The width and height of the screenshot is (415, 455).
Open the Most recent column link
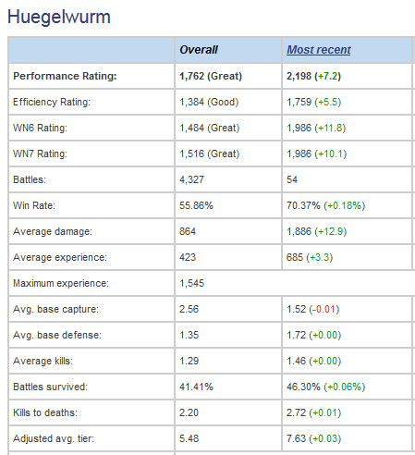[319, 50]
